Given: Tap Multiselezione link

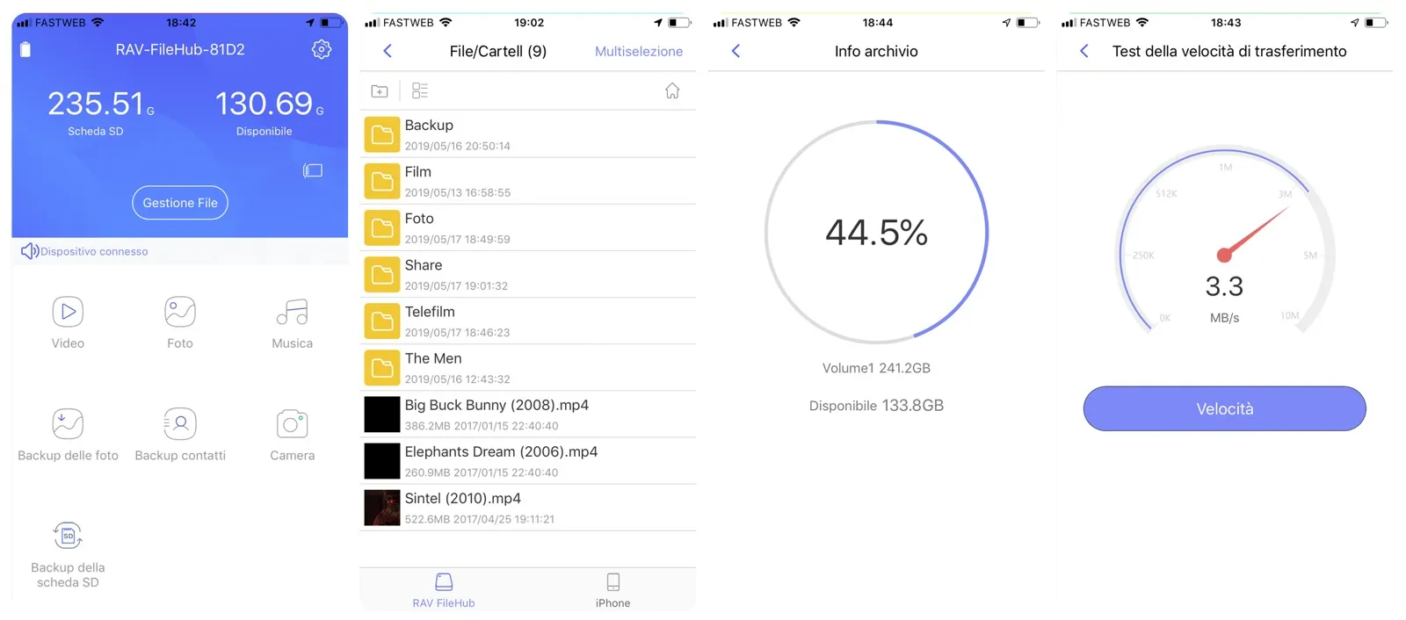Looking at the screenshot, I should tap(639, 51).
